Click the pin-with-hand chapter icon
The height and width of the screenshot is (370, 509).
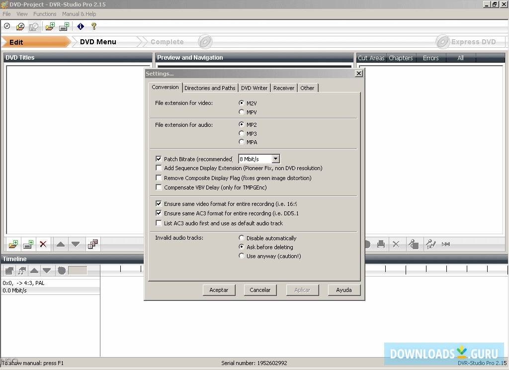tap(414, 244)
